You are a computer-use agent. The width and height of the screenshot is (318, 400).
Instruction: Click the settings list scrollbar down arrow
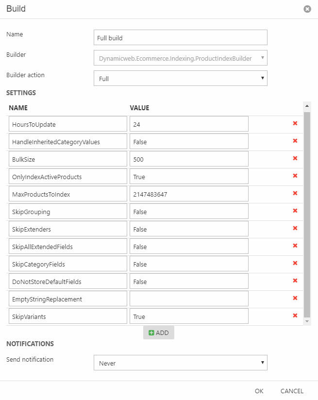pyautogui.click(x=307, y=321)
